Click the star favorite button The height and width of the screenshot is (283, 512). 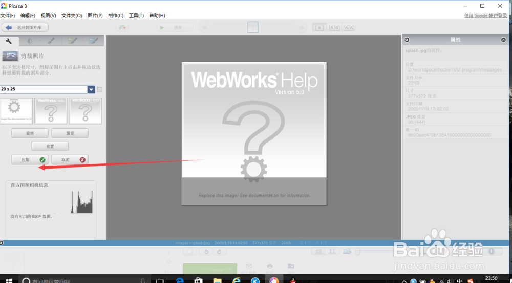[189, 252]
